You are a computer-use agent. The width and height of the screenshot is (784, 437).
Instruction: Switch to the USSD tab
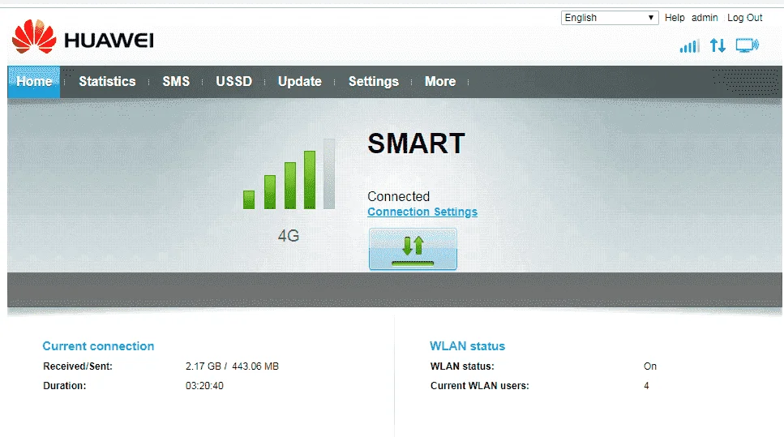[x=234, y=82]
